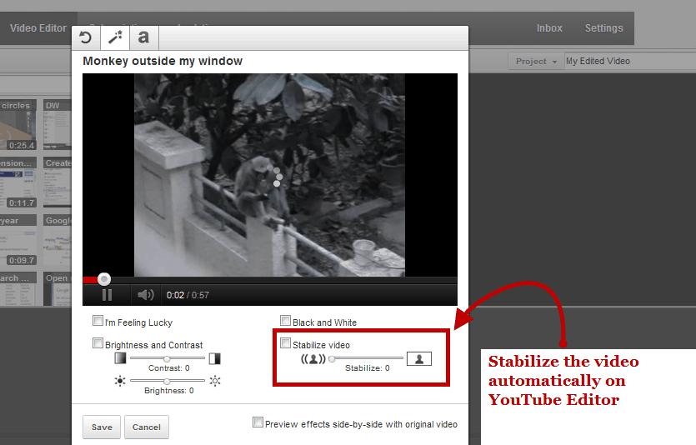
Task: Enable the I'm Feeling Lucky checkbox
Action: [x=98, y=321]
